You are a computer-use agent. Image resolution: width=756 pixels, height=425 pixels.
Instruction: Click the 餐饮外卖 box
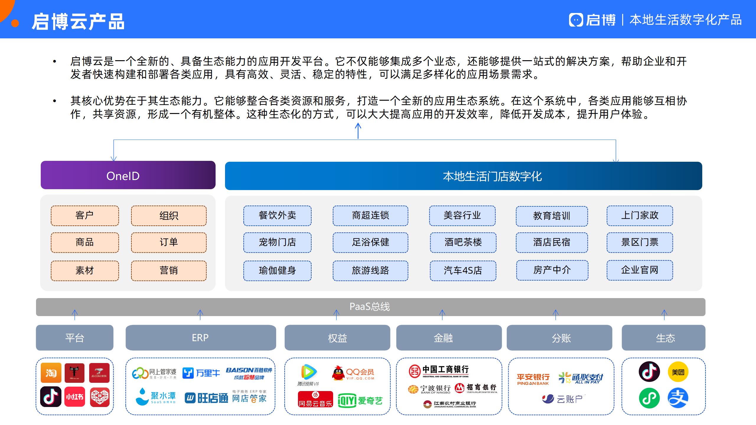(277, 215)
